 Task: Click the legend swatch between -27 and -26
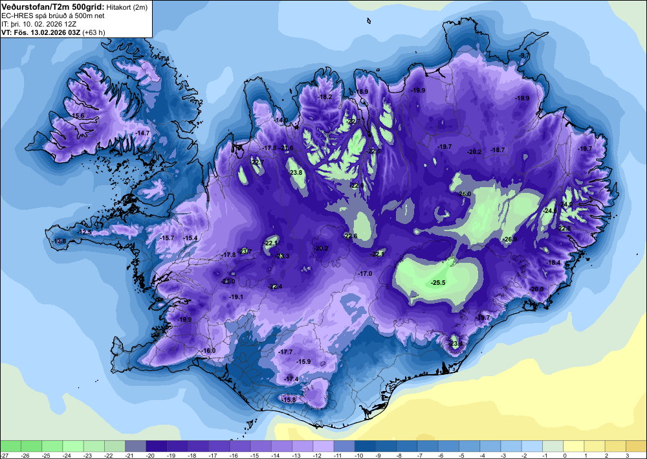point(10,446)
